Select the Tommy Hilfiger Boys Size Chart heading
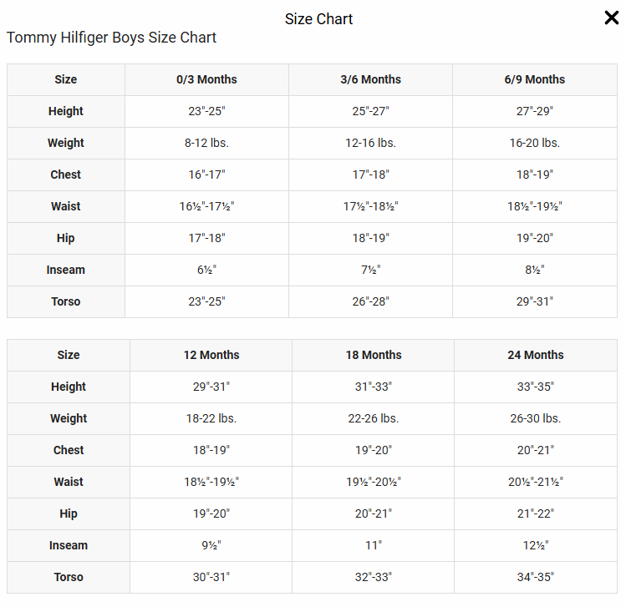626x607 pixels. point(111,38)
